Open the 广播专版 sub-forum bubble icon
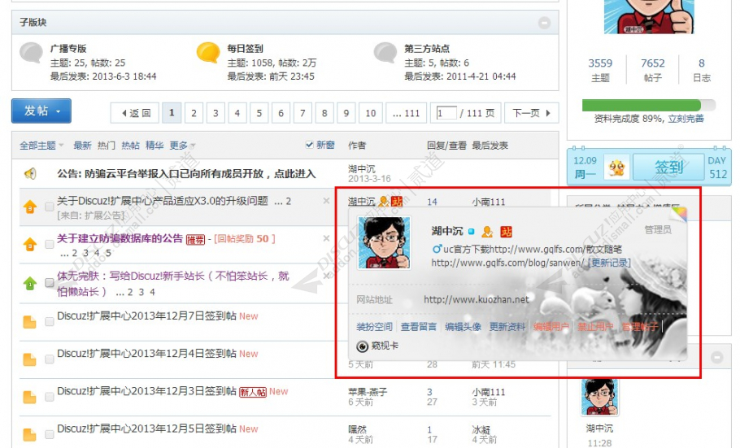This screenshot has height=448, width=740. point(31,52)
